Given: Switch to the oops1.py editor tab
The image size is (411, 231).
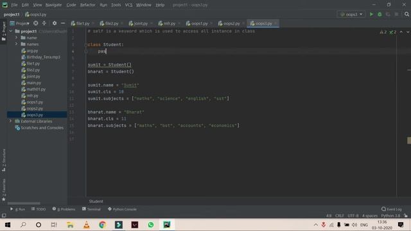Looking at the screenshot, I should tap(199, 23).
